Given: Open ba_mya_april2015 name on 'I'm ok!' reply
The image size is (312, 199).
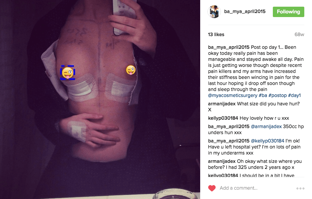Looking at the screenshot, I should (x=229, y=141).
